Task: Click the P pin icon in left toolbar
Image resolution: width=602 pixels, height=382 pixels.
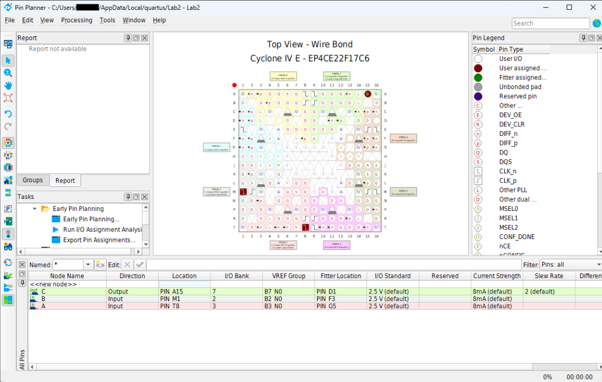Action: 8,209
